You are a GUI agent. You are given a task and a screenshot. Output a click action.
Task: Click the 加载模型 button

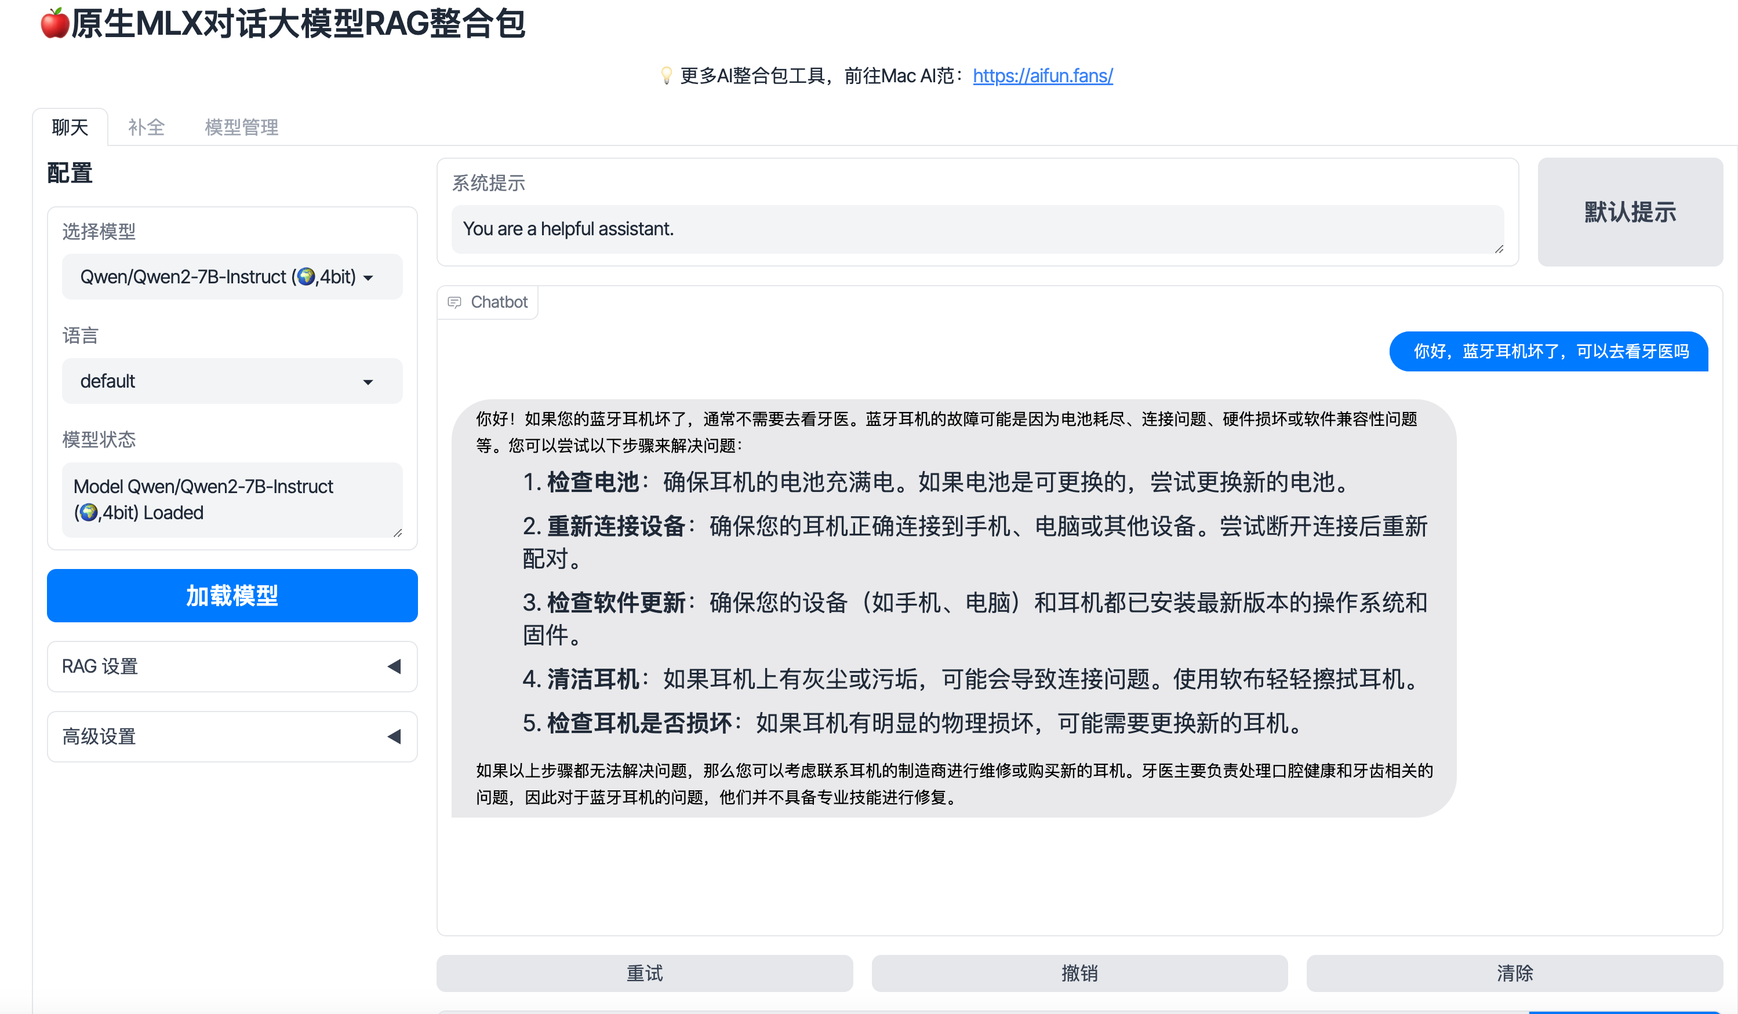(232, 596)
